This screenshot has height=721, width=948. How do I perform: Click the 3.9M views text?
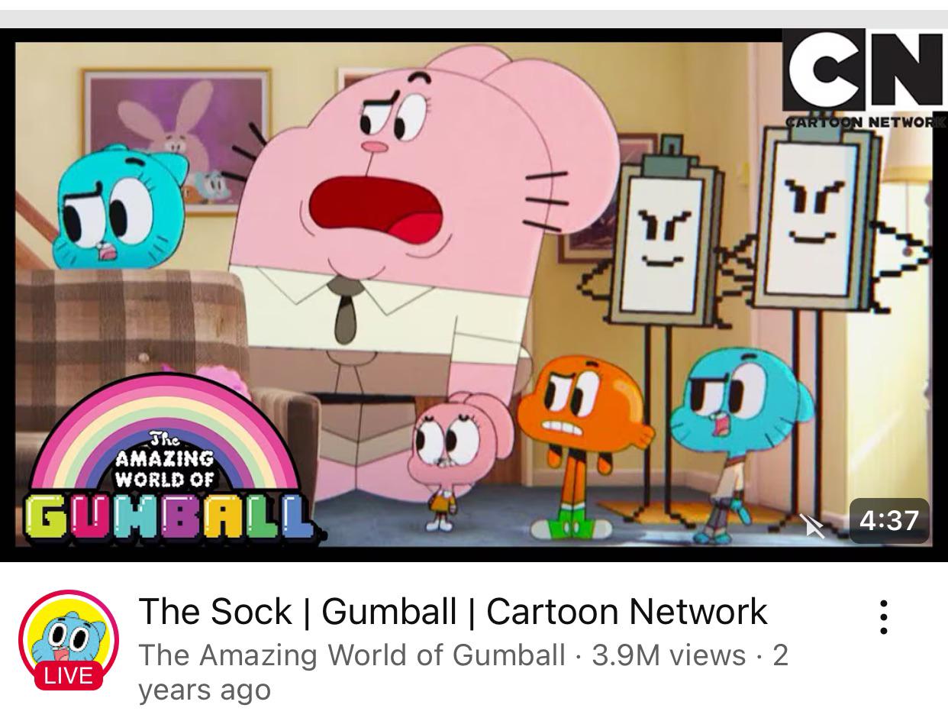click(x=669, y=655)
